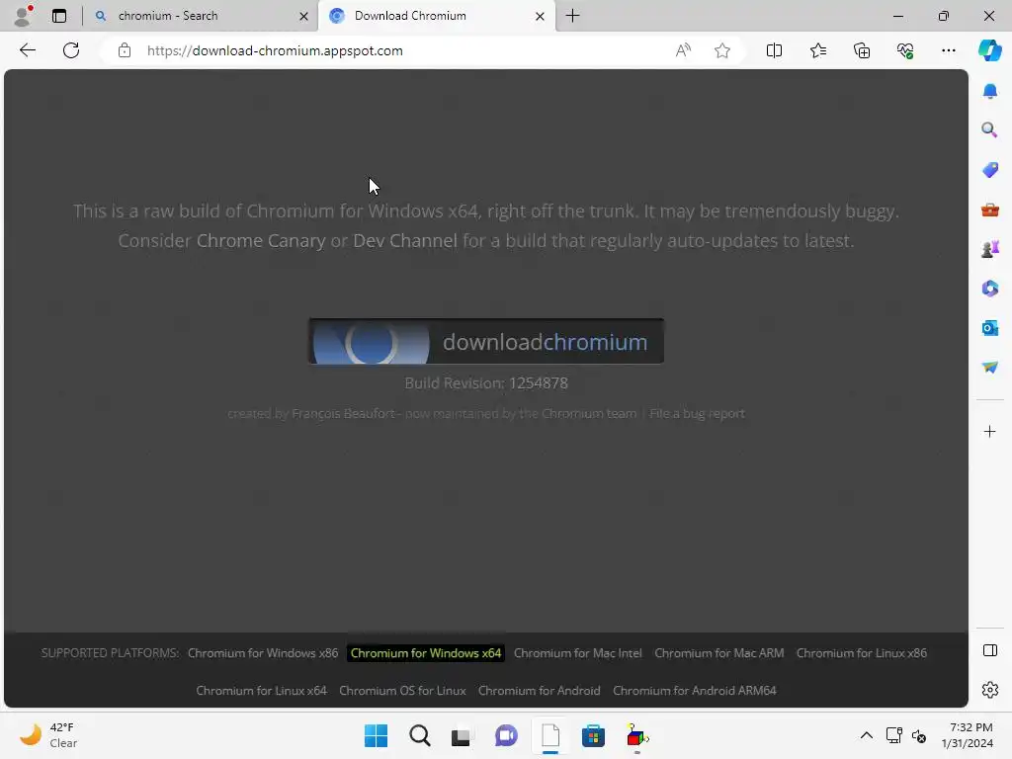The image size is (1012, 759).
Task: Open sidebar Games chess icon
Action: click(989, 249)
